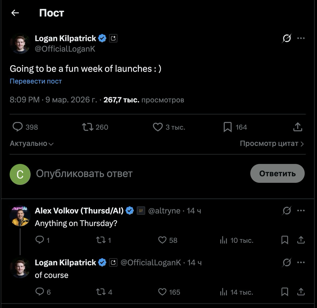Expand the Актуально sort dropdown
Image resolution: width=317 pixels, height=308 pixels.
point(32,144)
